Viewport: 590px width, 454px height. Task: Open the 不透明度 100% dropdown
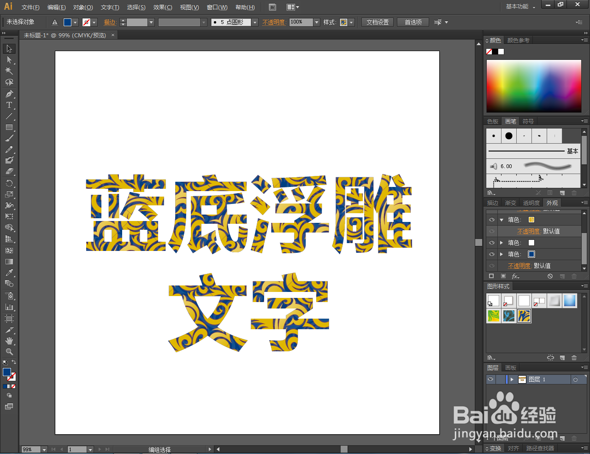(316, 22)
